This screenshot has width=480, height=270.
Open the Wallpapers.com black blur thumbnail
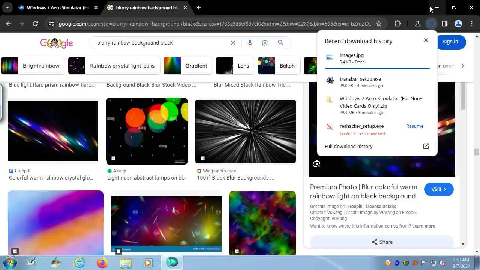pyautogui.click(x=246, y=131)
